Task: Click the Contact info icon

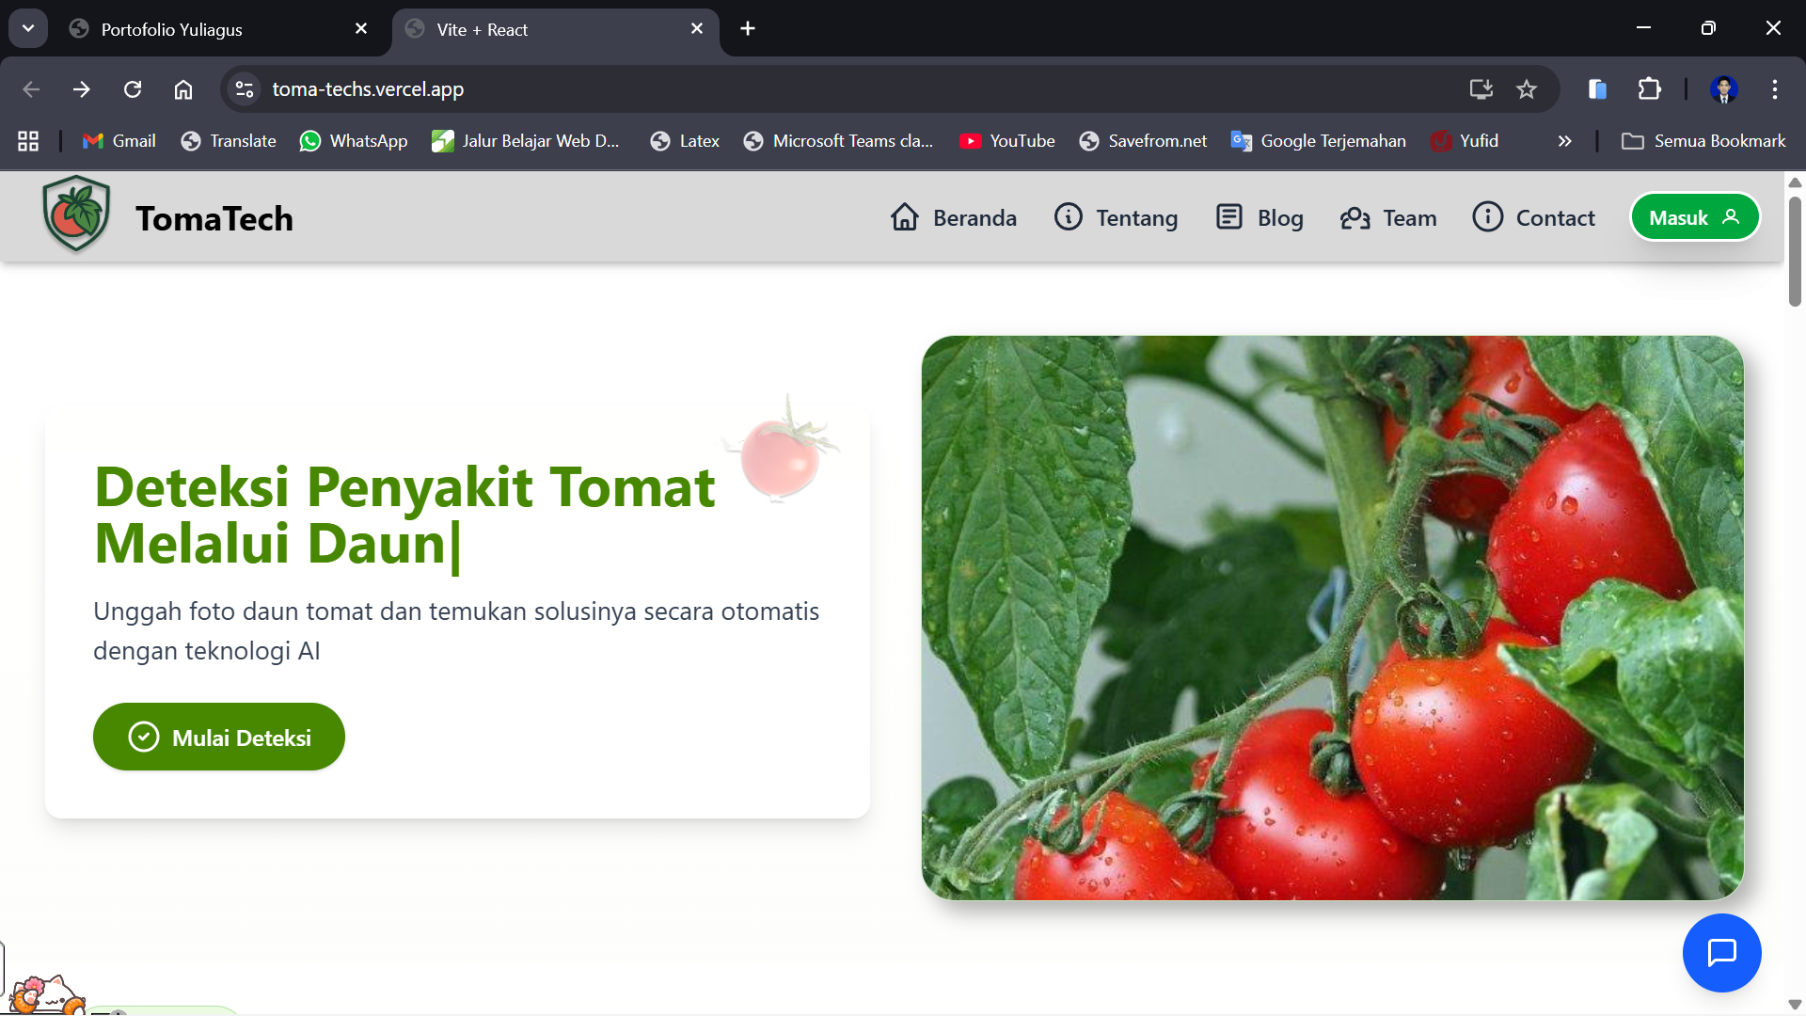Action: coord(1486,216)
